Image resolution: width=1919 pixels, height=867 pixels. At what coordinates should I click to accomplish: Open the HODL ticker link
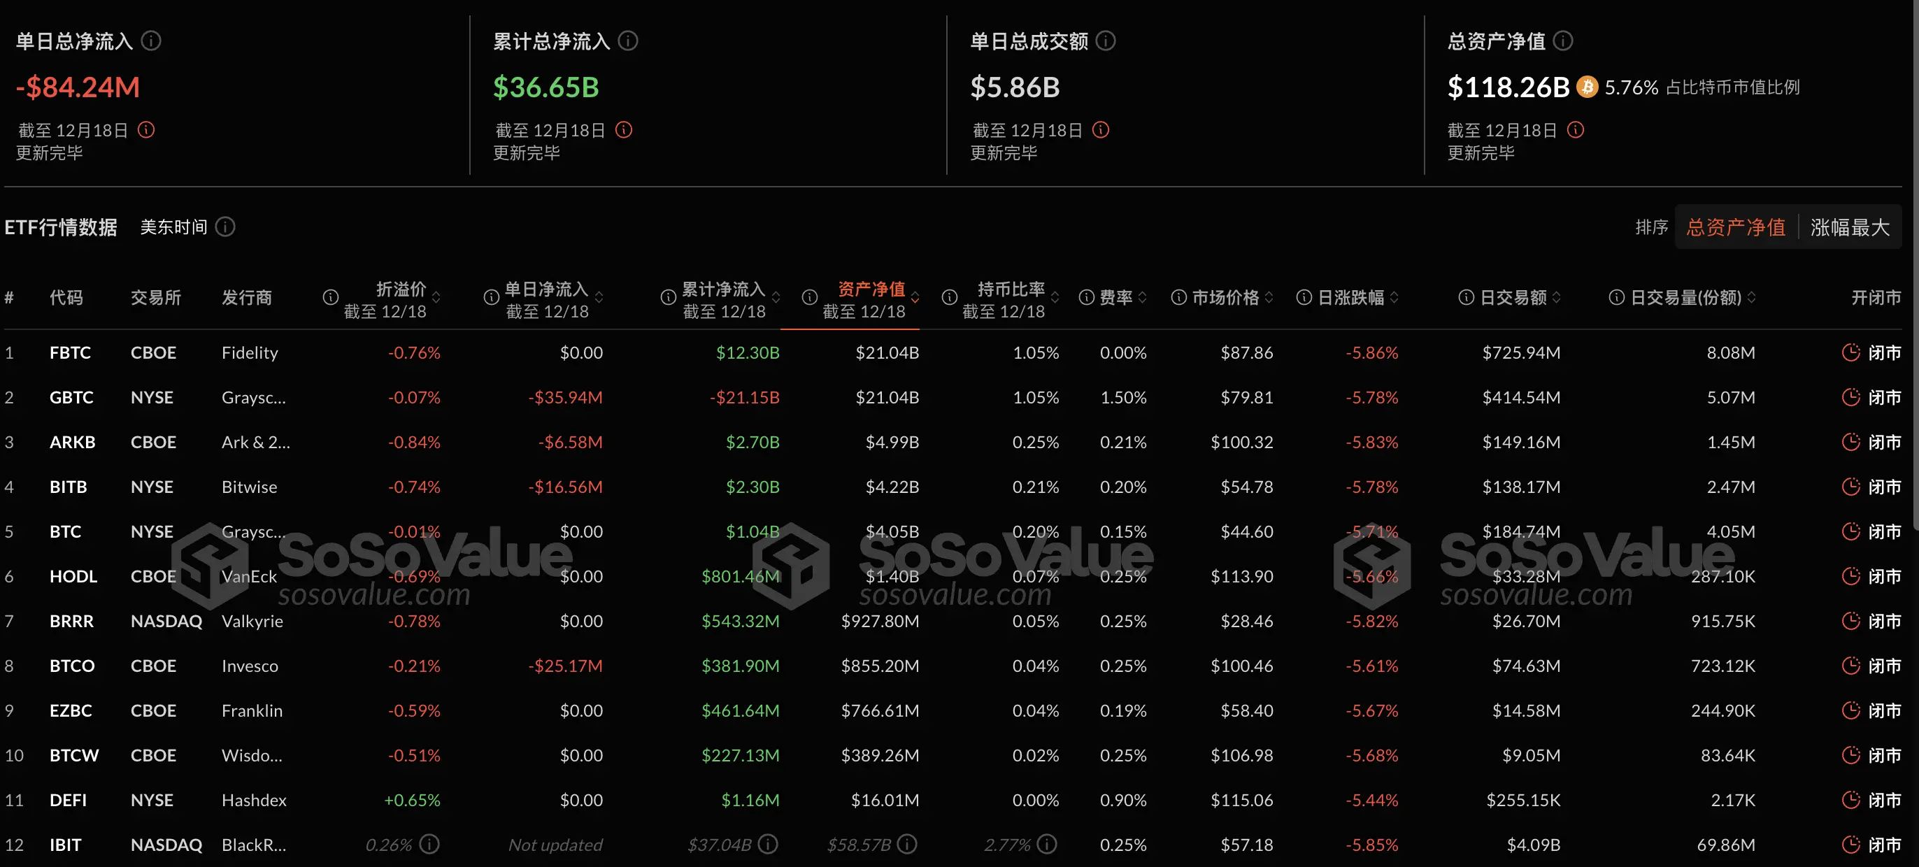(x=73, y=575)
